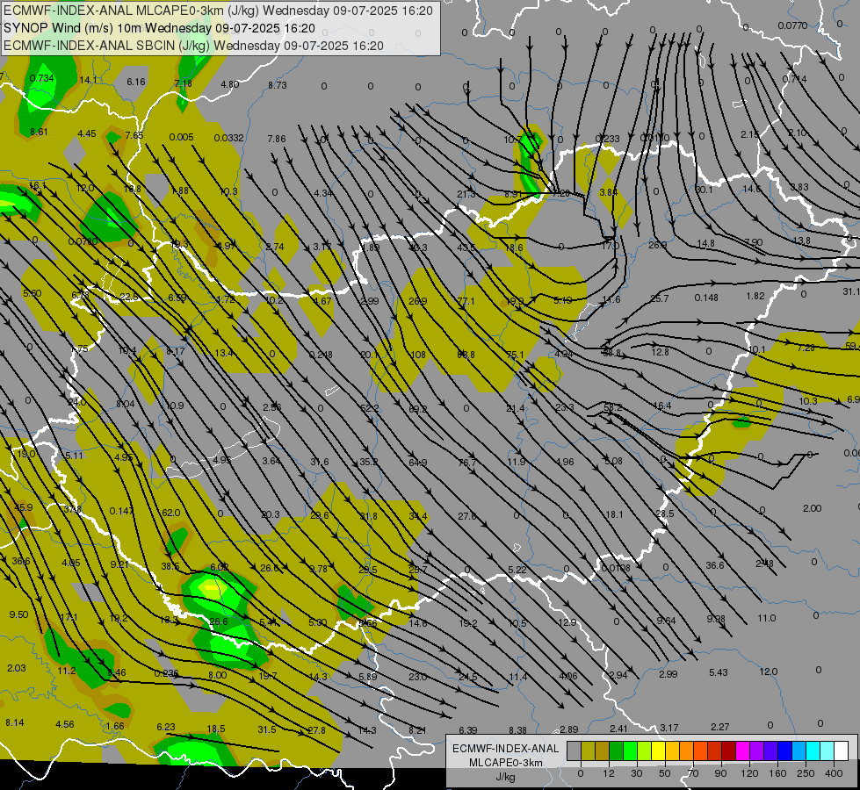Pick the dark red legend swatch after 90
This screenshot has height=790, width=860.
(729, 750)
